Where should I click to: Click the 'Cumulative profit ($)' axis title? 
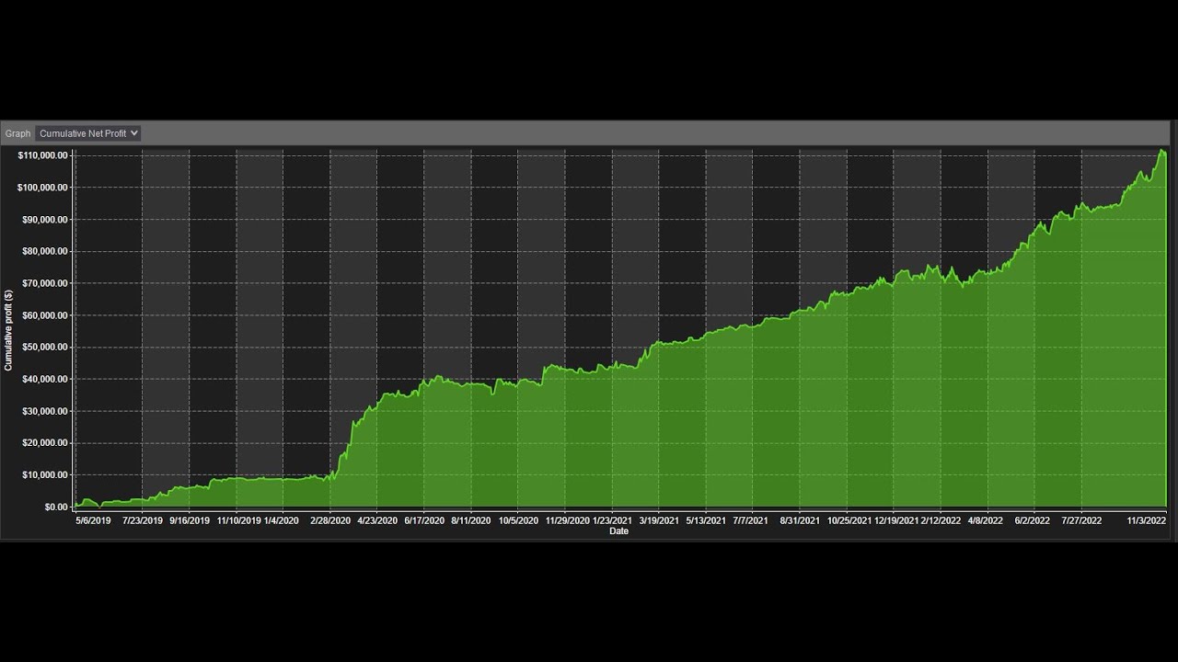click(x=8, y=330)
